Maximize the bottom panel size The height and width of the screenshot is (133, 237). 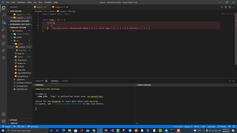(x=230, y=81)
